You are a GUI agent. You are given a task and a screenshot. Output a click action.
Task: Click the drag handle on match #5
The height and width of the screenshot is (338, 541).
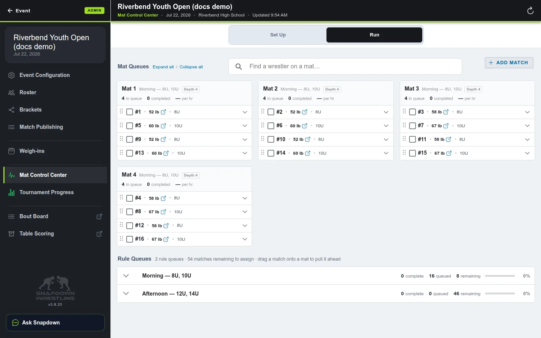tap(121, 125)
